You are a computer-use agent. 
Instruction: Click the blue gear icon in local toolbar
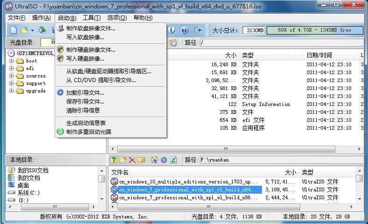coord(164,160)
